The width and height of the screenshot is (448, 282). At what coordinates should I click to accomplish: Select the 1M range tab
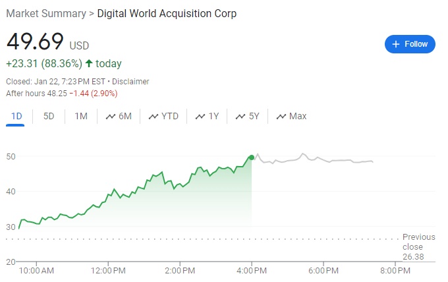click(x=80, y=117)
